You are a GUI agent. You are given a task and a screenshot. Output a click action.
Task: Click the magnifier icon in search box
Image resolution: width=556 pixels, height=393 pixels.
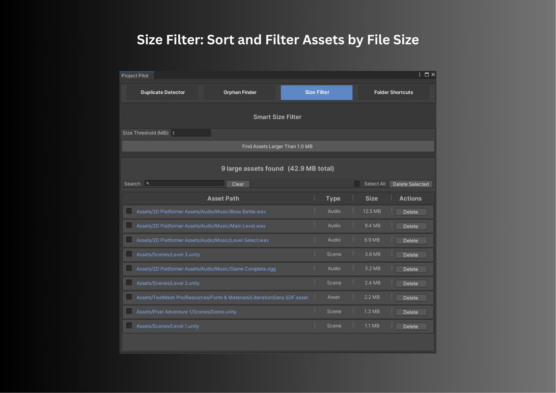tap(148, 183)
